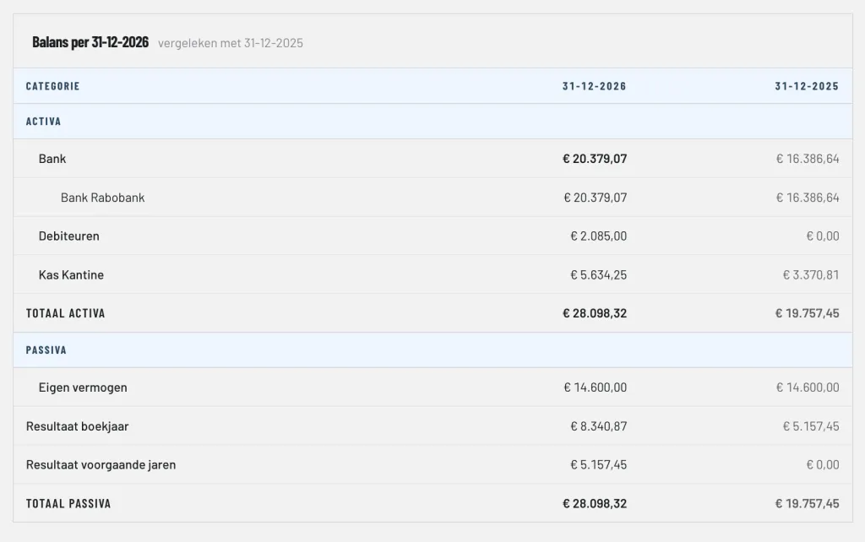
Task: Click 'vergeleken met 31-12-2025' subtitle
Action: tap(230, 43)
